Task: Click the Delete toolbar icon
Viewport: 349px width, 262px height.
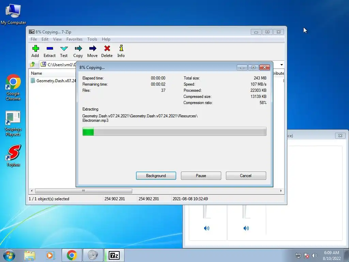Action: (107, 51)
